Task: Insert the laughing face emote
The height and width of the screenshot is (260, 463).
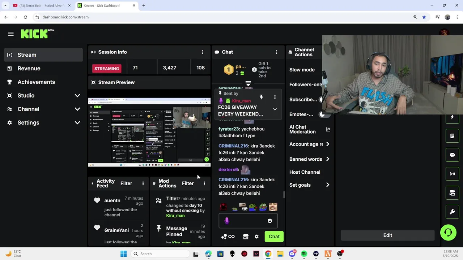Action: (x=273, y=207)
